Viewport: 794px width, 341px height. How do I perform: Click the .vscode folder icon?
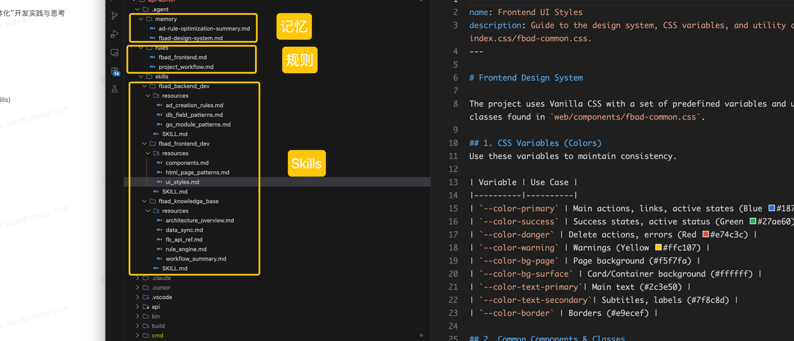146,298
